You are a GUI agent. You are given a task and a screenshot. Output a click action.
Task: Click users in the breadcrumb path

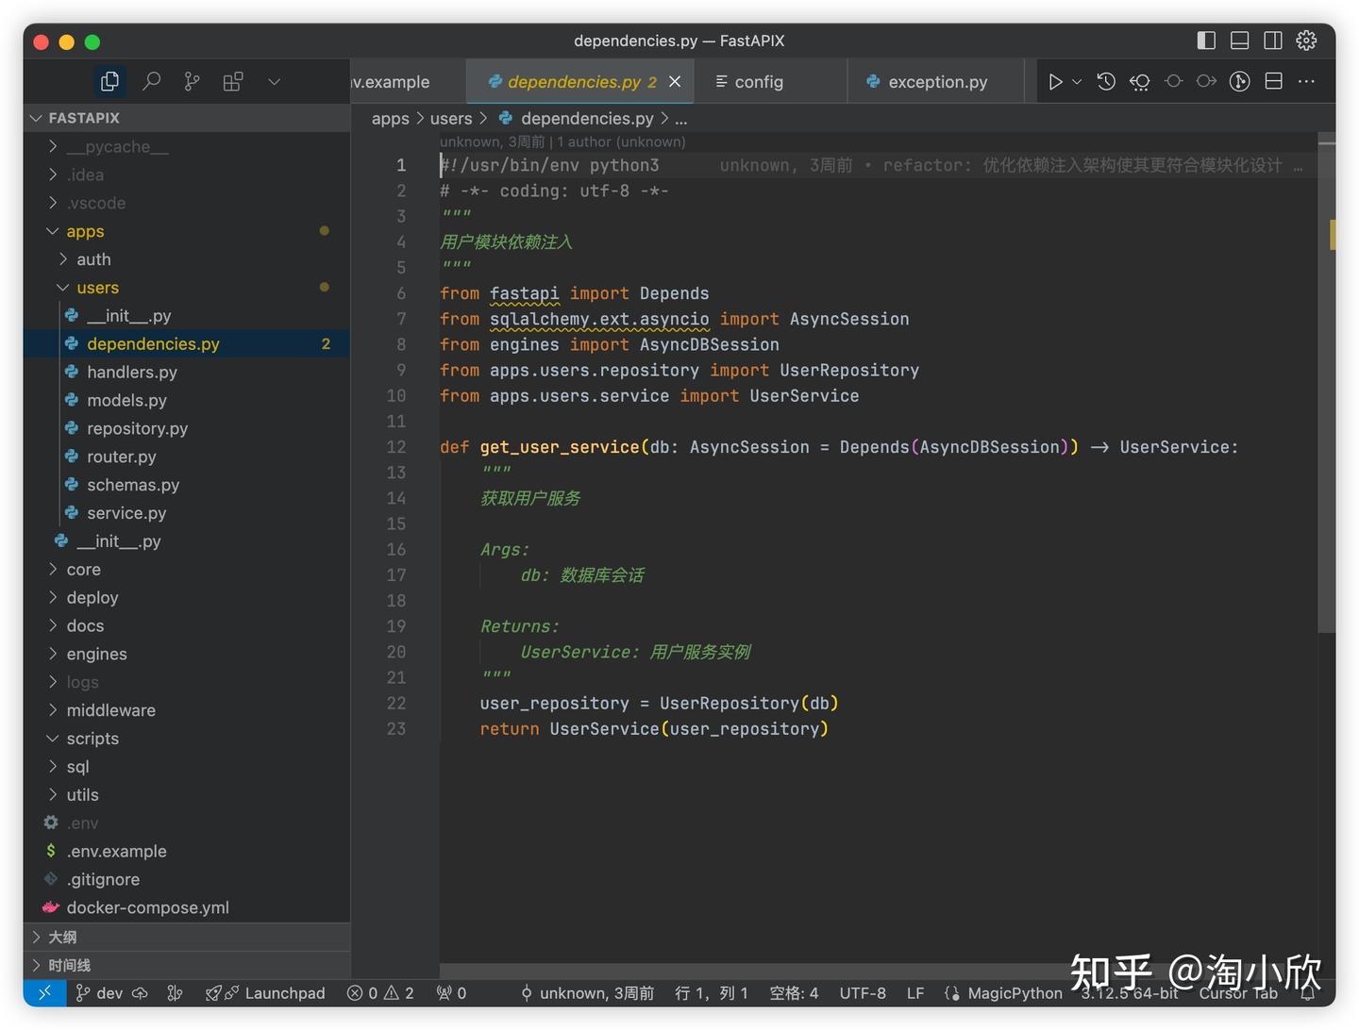(x=451, y=118)
